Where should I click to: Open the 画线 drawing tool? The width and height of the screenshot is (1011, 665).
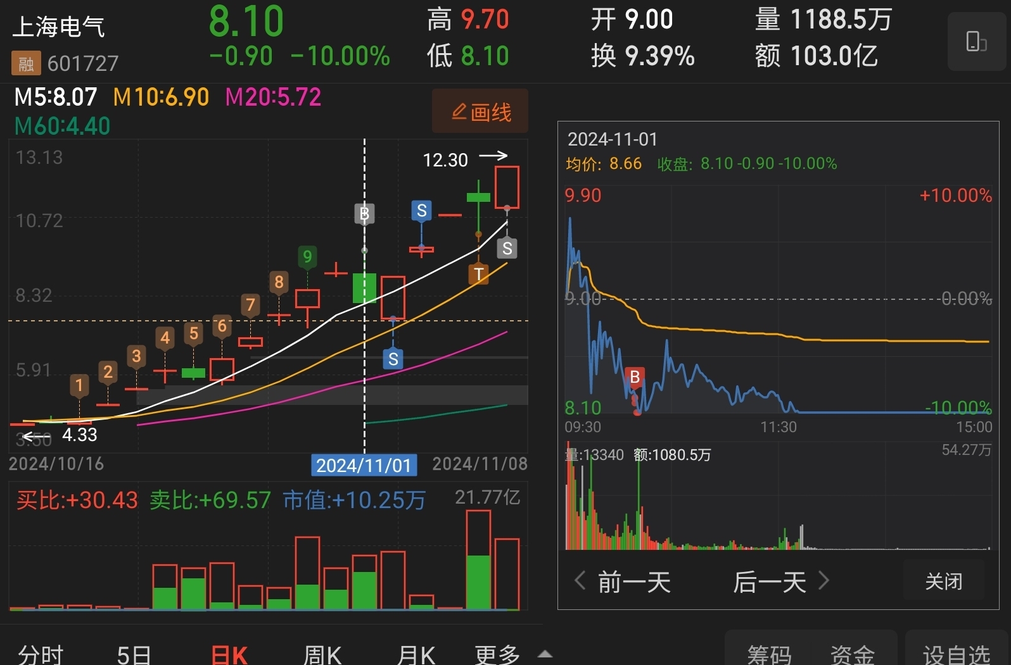tap(480, 111)
